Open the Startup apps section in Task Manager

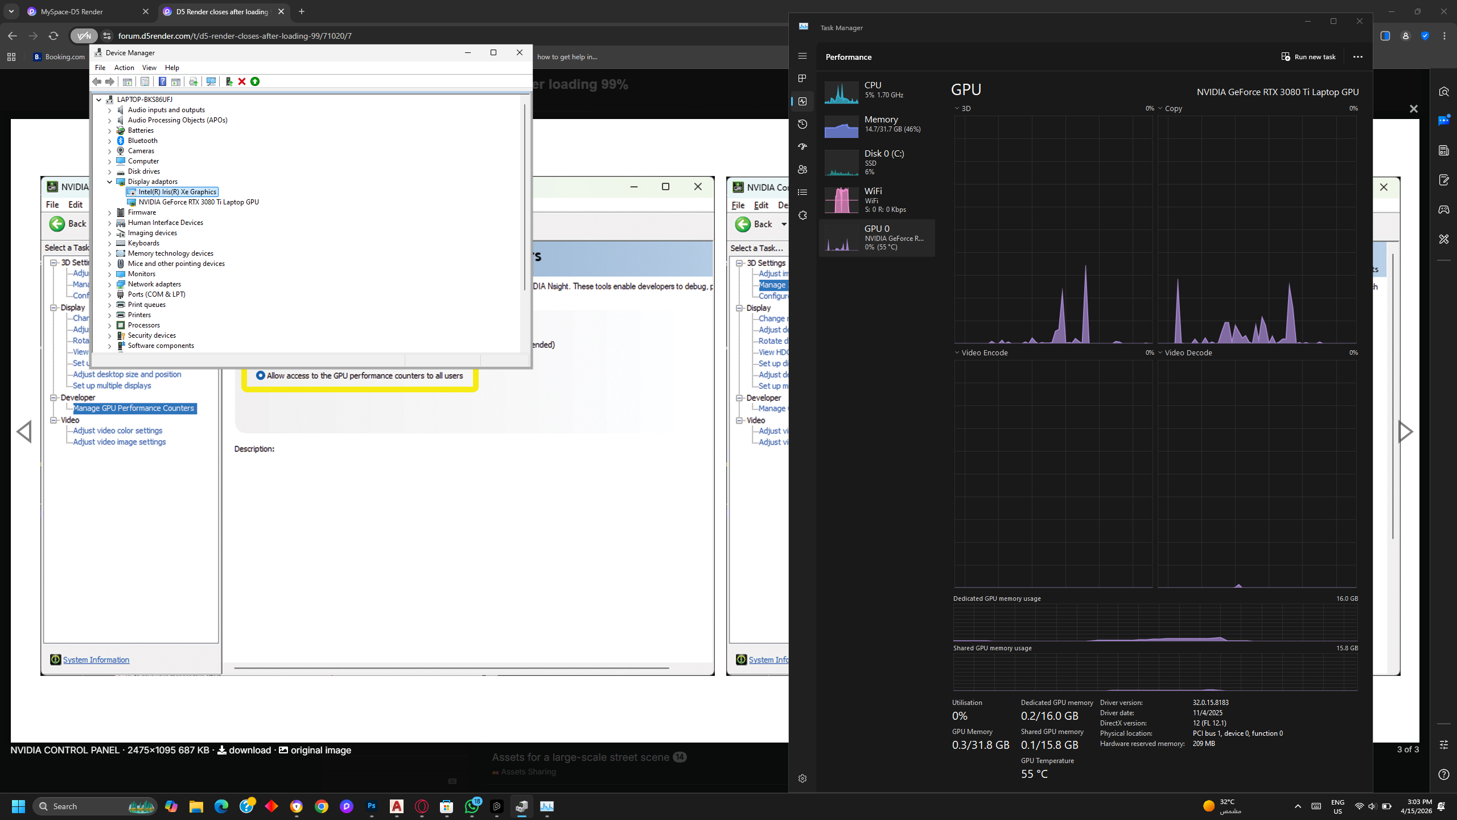point(802,146)
